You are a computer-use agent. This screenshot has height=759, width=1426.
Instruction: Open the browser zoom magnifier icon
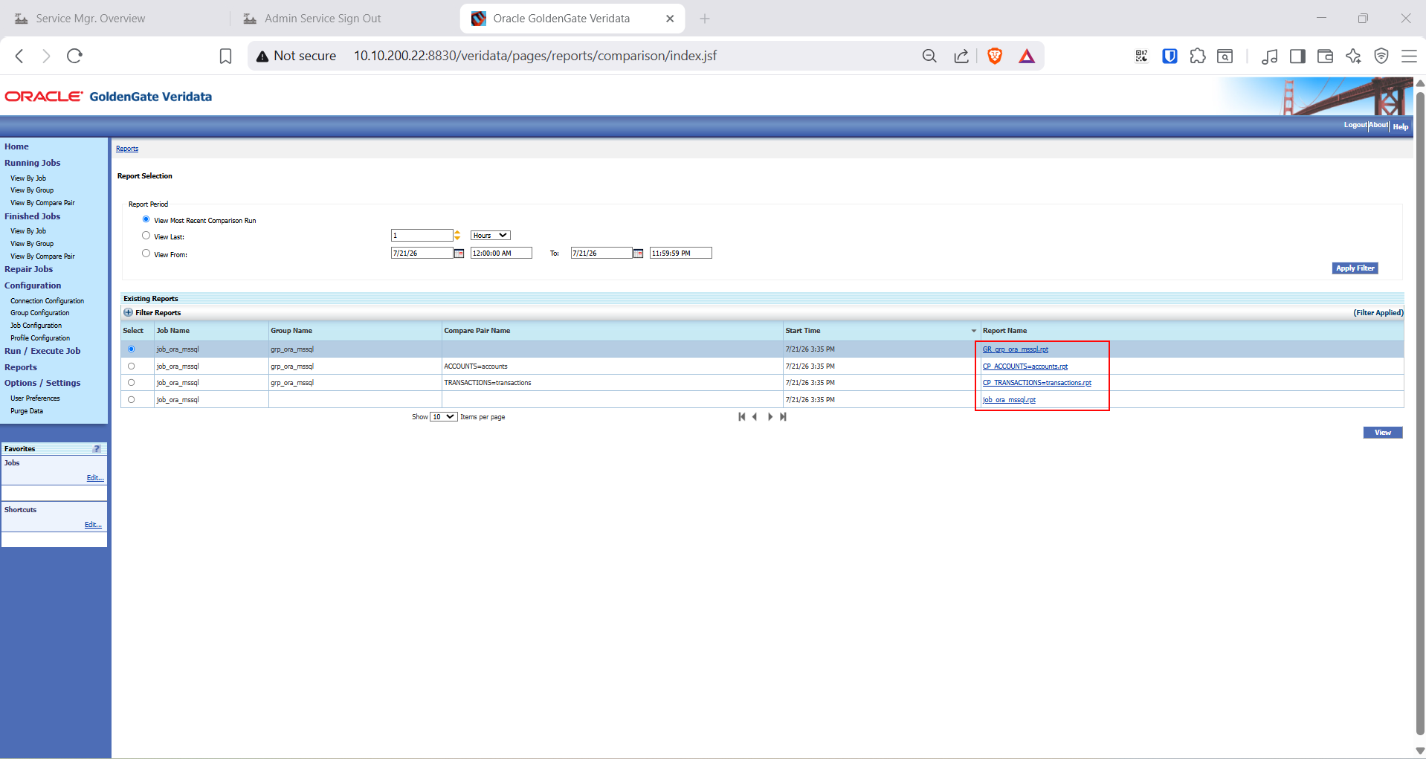click(929, 56)
